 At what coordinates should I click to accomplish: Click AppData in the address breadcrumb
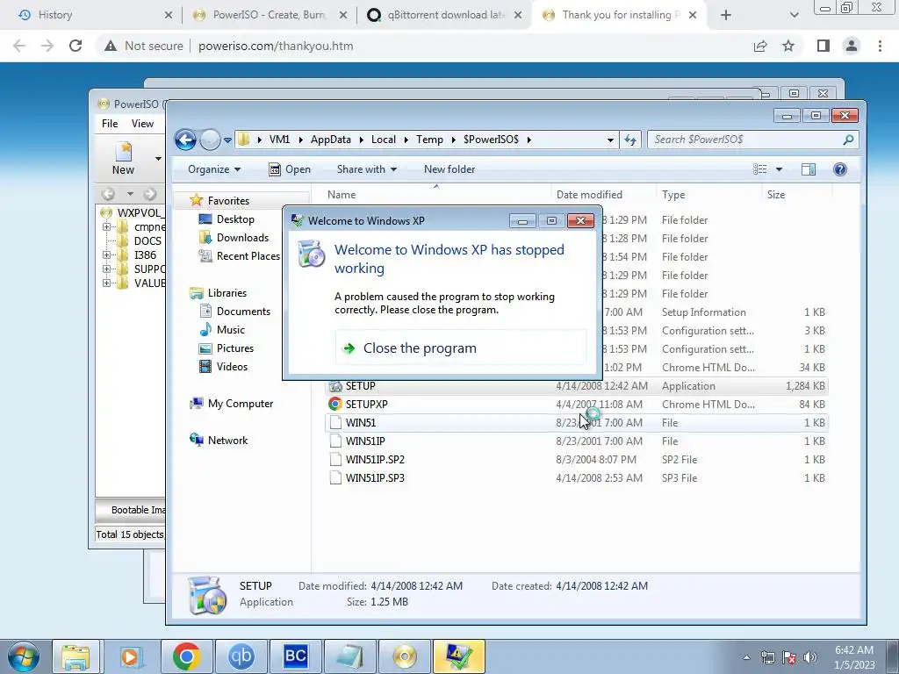(330, 140)
